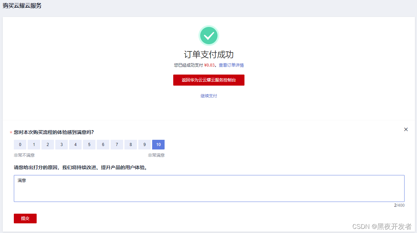417x233 pixels.
Task: Click the 购买云耀云服务 page title
Action: pos(22,6)
